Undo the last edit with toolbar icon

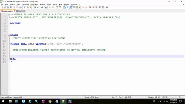pos(35,7)
